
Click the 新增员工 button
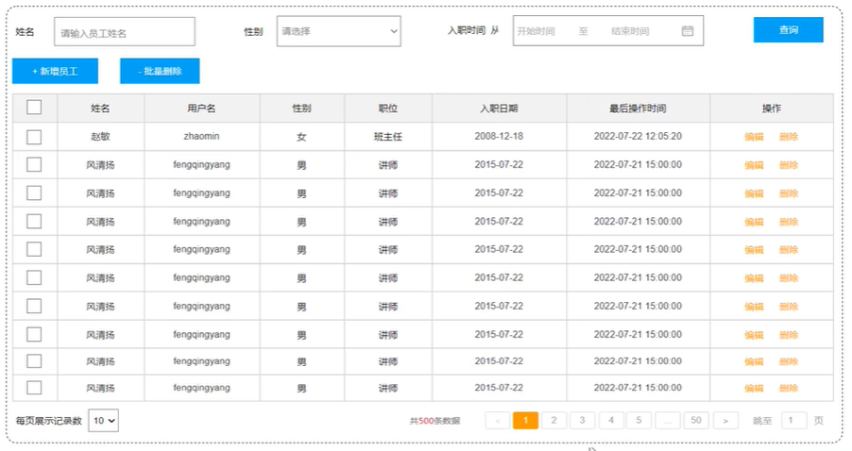coord(55,71)
